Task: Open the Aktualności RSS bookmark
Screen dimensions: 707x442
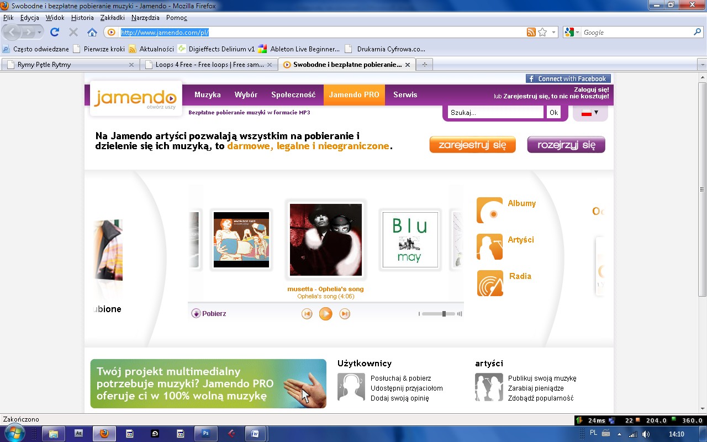Action: coord(151,49)
